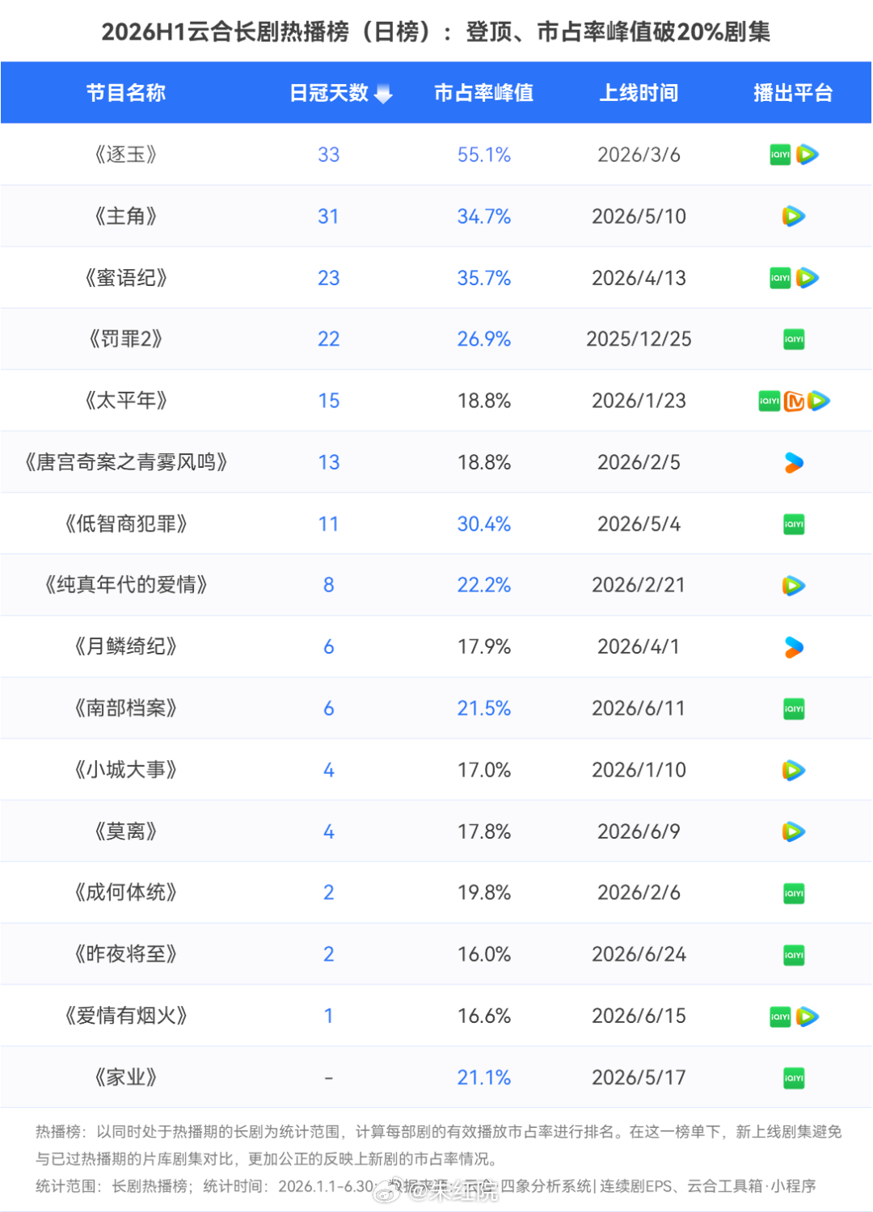Click the iQIYI icon in 《昨夜将至》 row
The image size is (873, 1212).
tap(794, 955)
